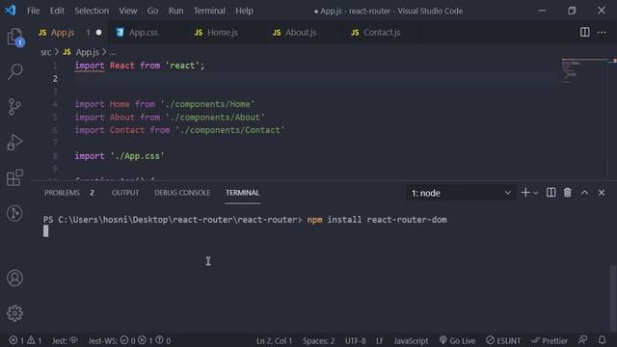Click the Jest status bar item
Viewport: 617px width, 347px height.
65,340
